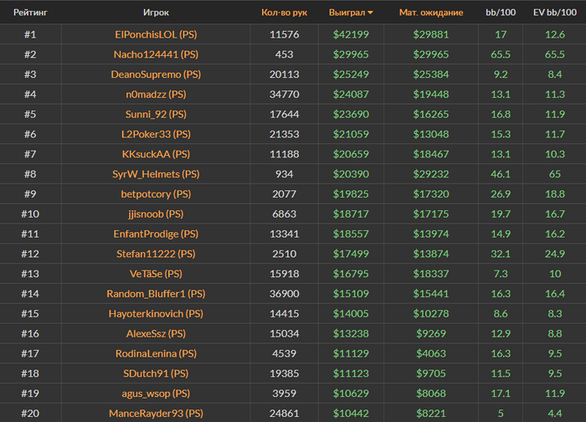Click the Рейтинг column header
Viewport: 586px width, 422px height.
[29, 13]
